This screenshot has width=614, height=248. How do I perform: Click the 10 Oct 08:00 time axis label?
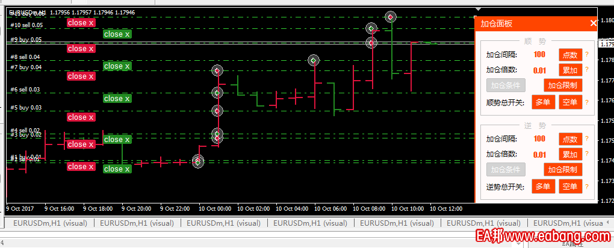(x=369, y=209)
